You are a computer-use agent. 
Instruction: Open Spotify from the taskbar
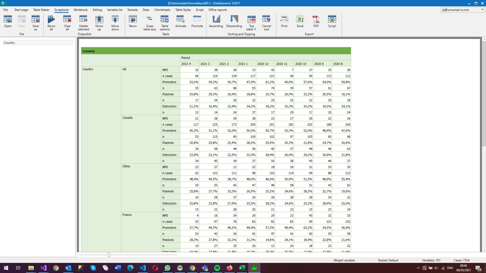tap(217, 268)
